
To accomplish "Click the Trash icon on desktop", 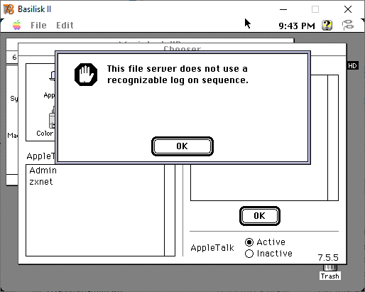I will click(x=330, y=272).
